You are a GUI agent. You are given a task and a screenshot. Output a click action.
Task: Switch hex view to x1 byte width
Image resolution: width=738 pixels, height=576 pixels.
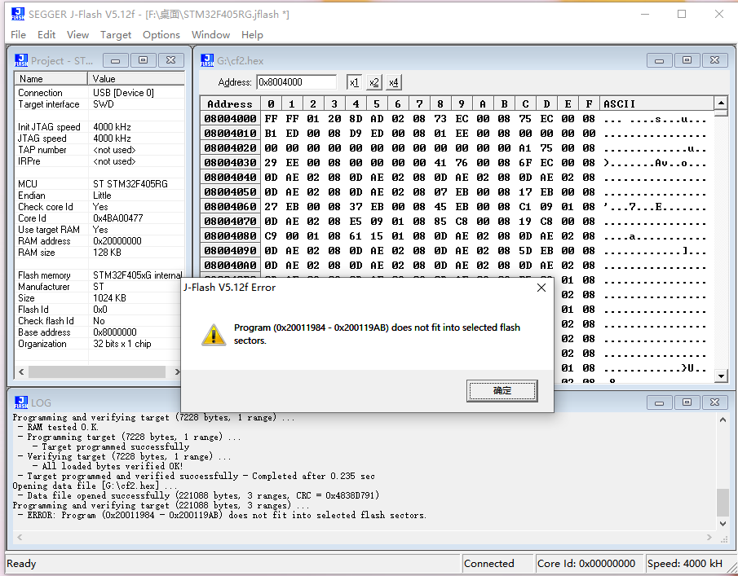pyautogui.click(x=354, y=82)
